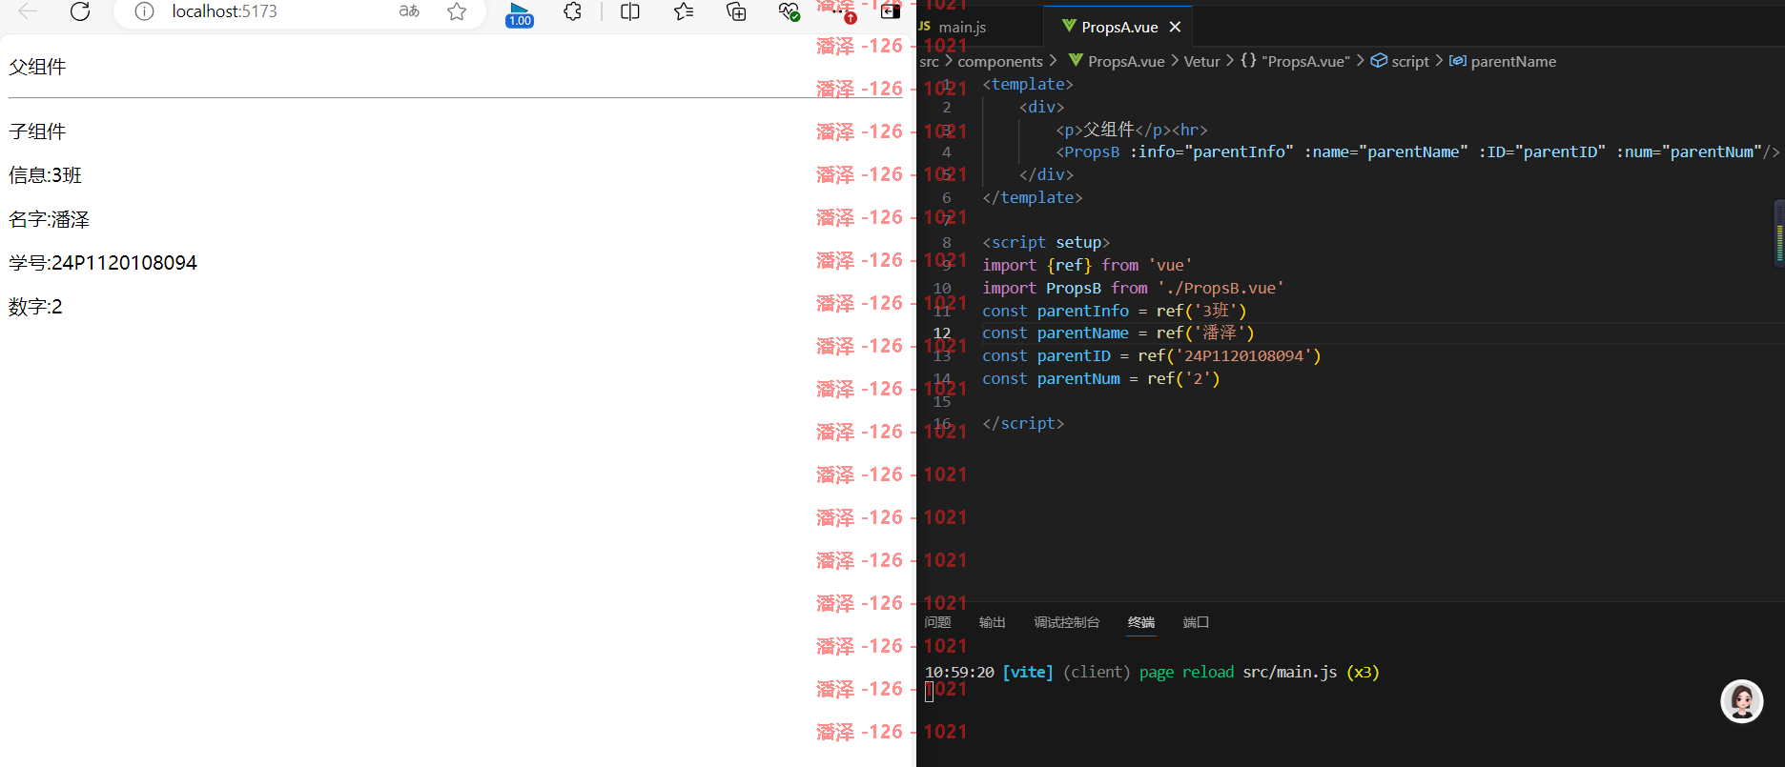Open the blue 1.00 speed extension icon

click(520, 13)
